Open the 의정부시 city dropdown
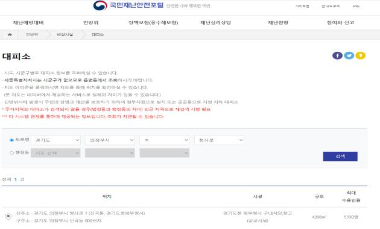The height and width of the screenshot is (229, 380). tap(110, 140)
